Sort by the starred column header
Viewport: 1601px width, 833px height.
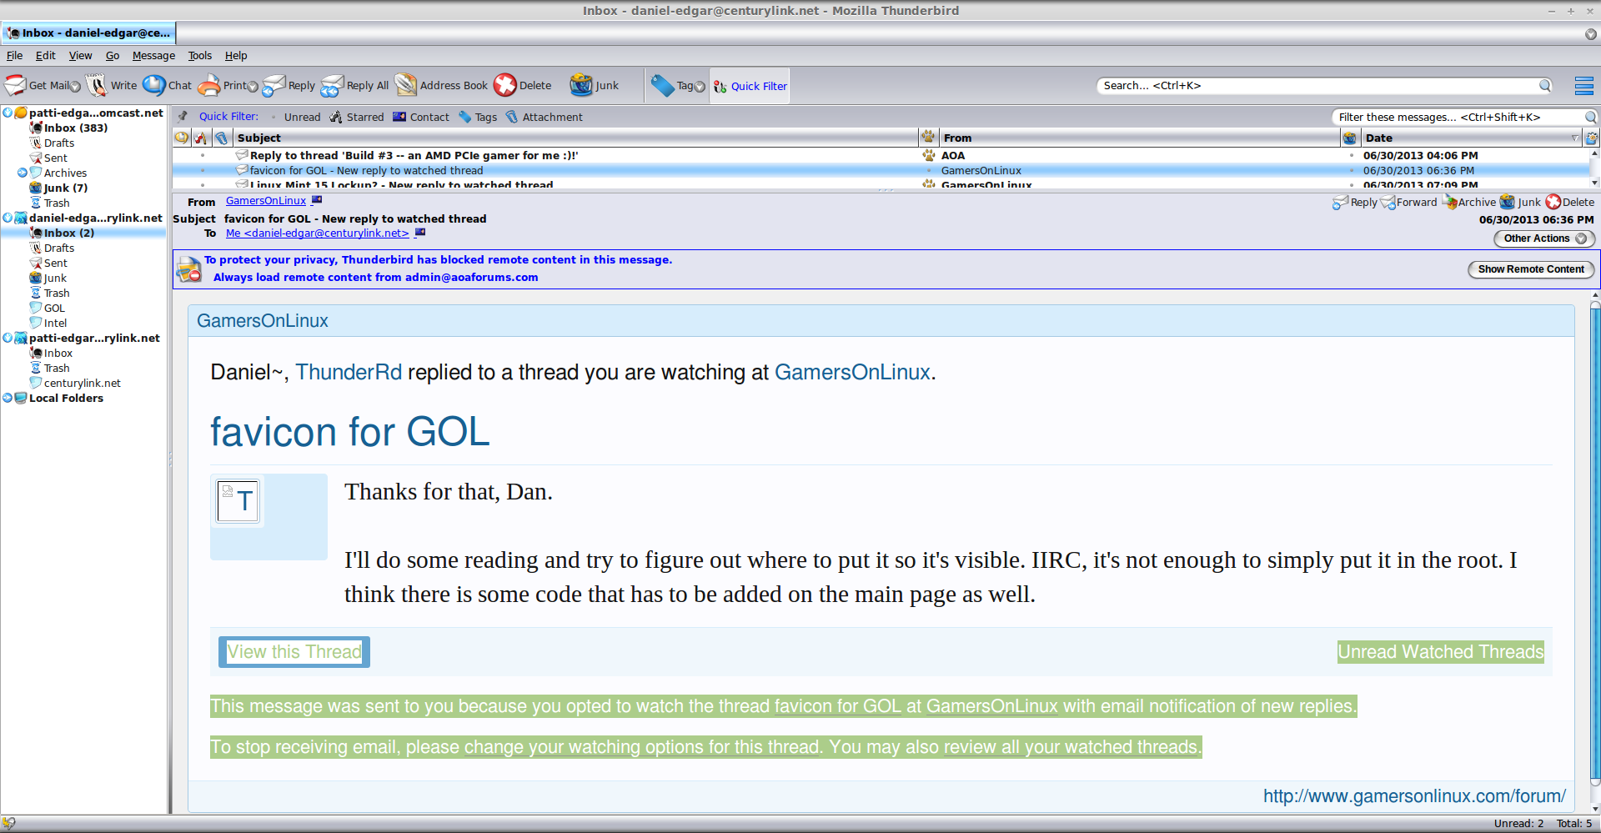[201, 138]
